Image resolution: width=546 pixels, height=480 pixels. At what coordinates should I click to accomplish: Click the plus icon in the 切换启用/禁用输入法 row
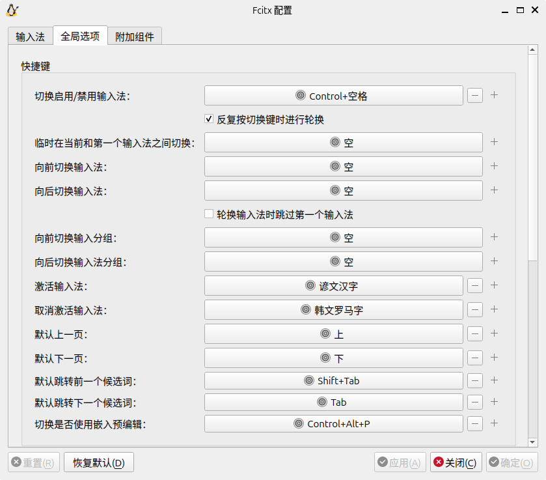[x=494, y=95]
